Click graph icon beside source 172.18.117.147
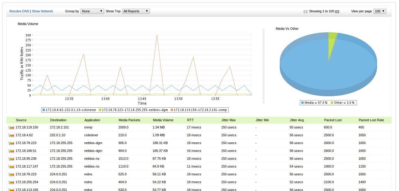 coord(12,167)
